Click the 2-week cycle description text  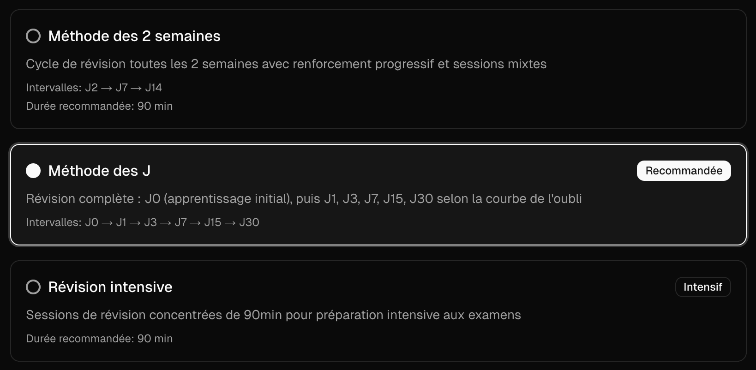coord(286,64)
